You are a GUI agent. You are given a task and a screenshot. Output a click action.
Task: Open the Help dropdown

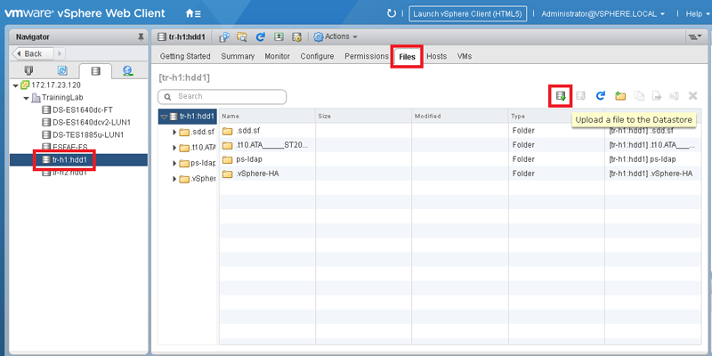[x=698, y=14]
